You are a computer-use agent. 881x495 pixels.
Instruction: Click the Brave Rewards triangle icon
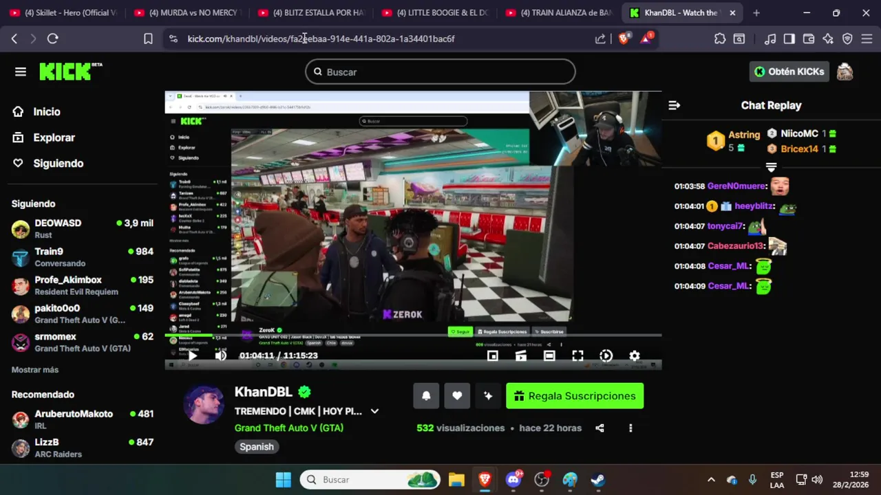pos(646,38)
